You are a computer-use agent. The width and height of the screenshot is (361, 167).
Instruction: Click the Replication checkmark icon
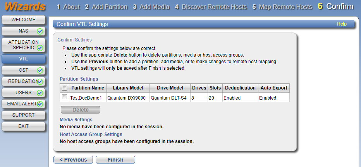coord(40,82)
